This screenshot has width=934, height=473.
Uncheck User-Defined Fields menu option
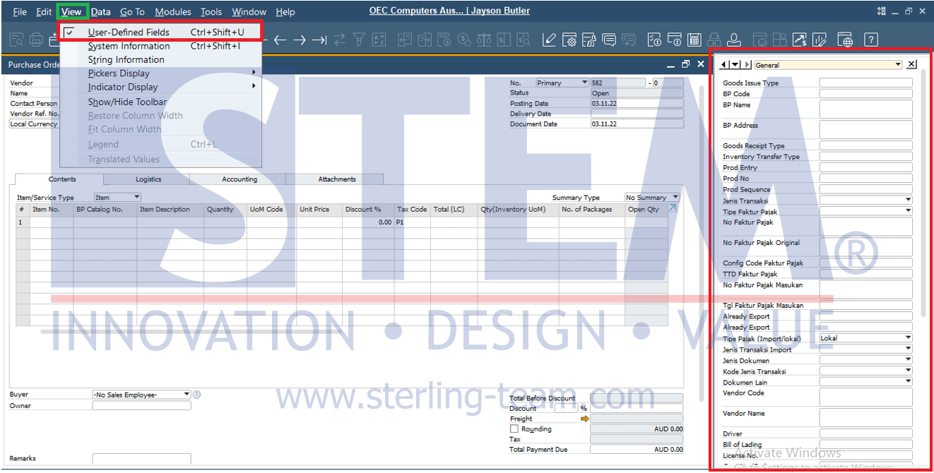point(129,32)
